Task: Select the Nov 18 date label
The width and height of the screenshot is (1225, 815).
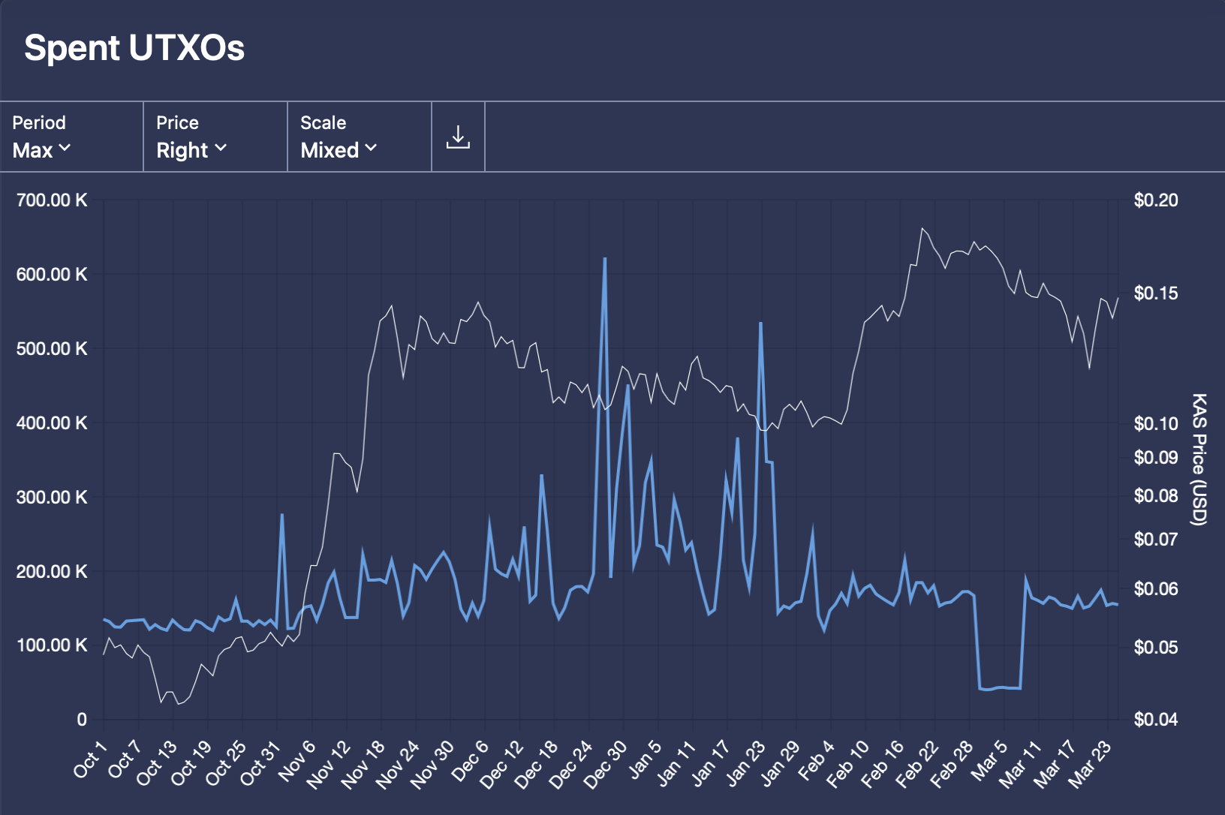Action: point(363,764)
